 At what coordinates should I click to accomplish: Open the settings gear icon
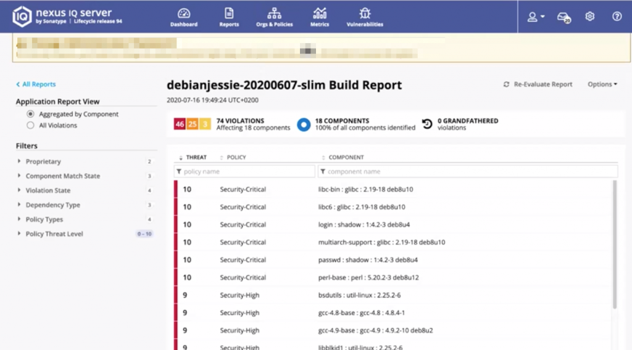tap(589, 17)
